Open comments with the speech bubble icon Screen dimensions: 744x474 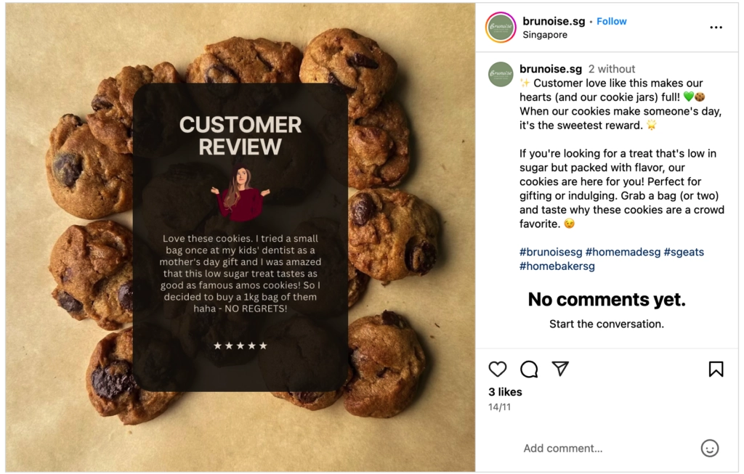(x=529, y=369)
